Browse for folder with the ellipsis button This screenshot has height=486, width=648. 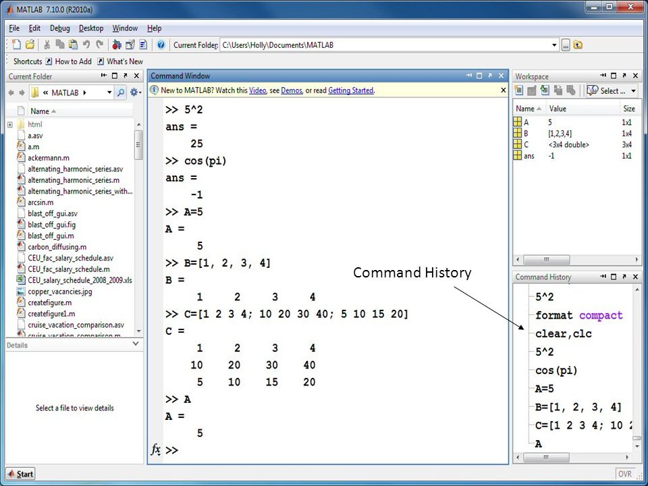pyautogui.click(x=566, y=45)
